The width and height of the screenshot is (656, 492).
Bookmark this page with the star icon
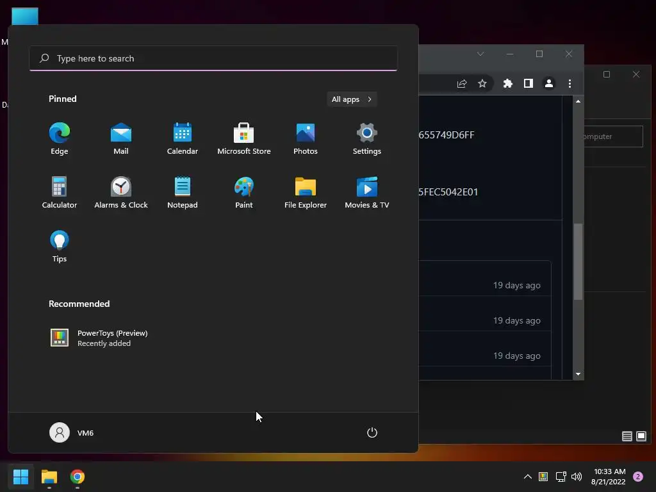tap(482, 84)
